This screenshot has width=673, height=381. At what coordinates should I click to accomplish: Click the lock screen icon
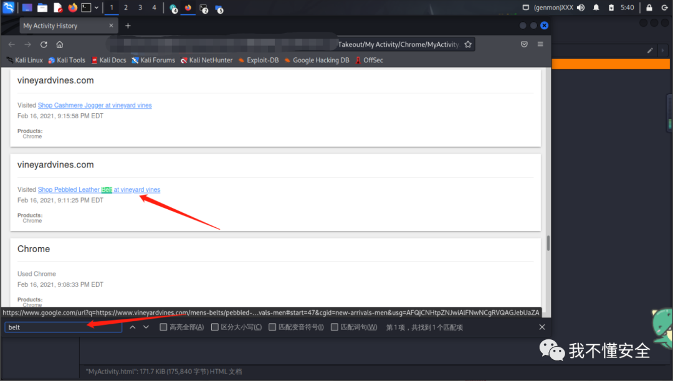pyautogui.click(x=649, y=7)
